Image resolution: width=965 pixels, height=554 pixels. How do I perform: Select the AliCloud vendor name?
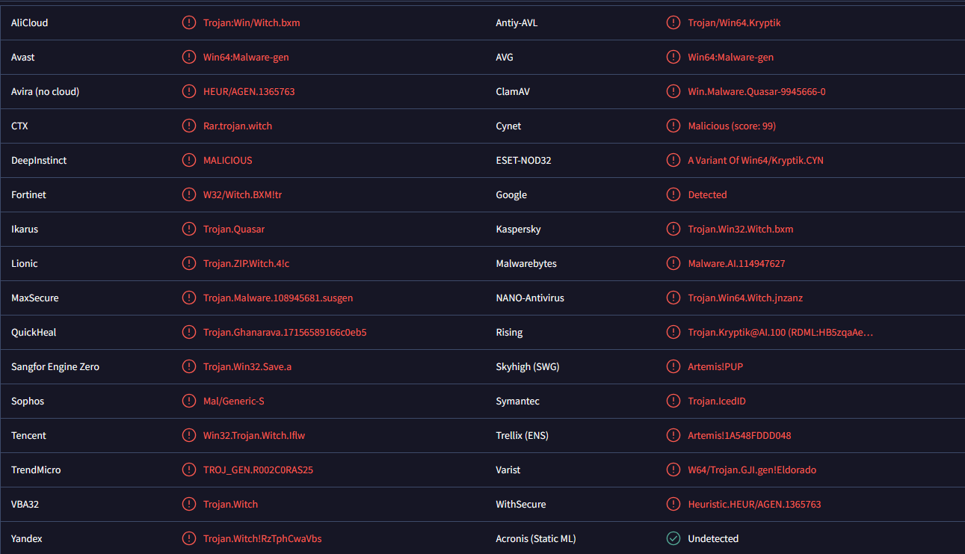(x=30, y=22)
